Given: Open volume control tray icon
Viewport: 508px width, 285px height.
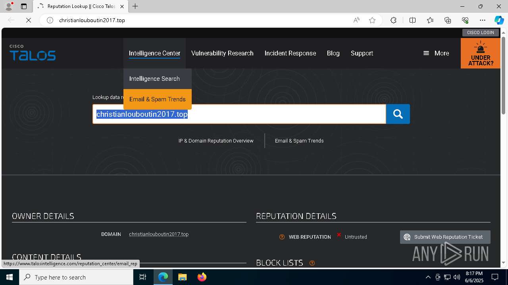Looking at the screenshot, I should (x=457, y=277).
